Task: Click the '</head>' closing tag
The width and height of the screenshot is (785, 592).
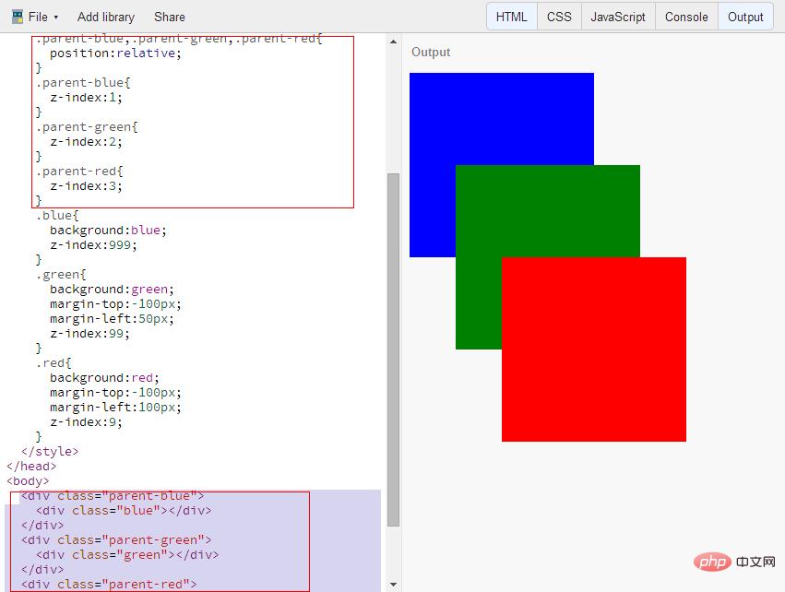Action: [31, 467]
